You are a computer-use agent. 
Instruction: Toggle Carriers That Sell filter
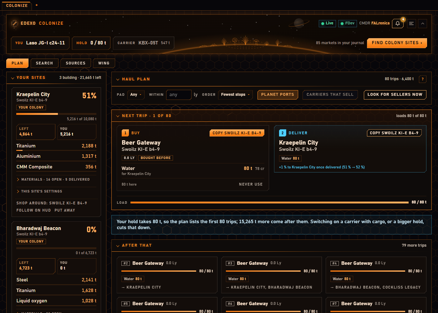point(330,95)
